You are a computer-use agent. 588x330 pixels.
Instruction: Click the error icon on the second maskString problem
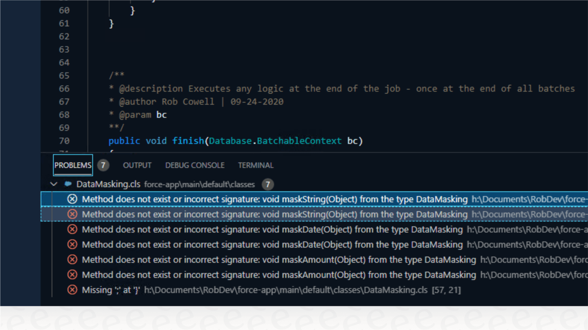coord(72,214)
